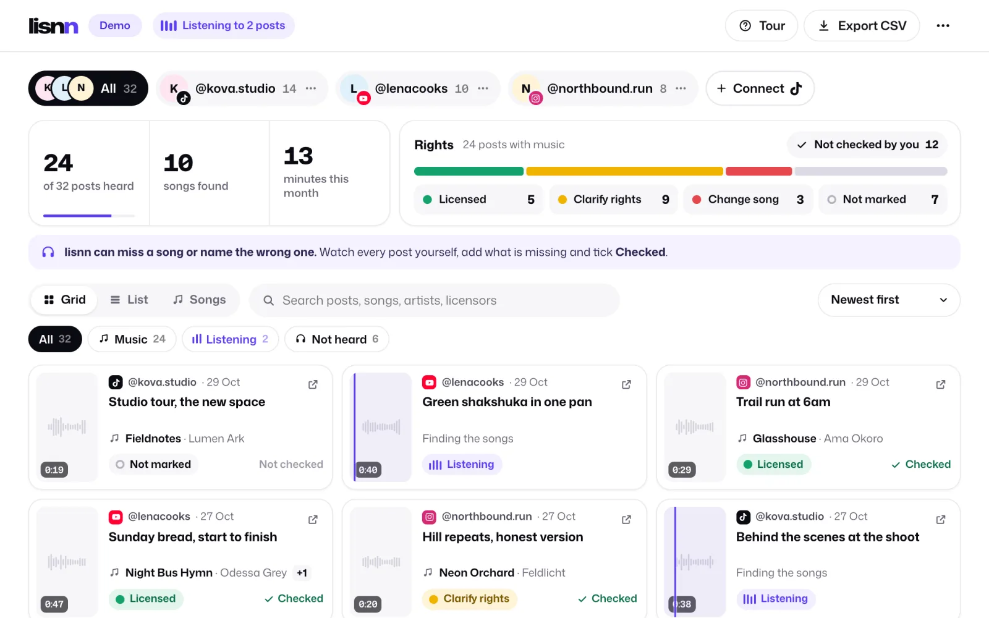Switch to Songs view
The width and height of the screenshot is (989, 618).
pos(199,300)
